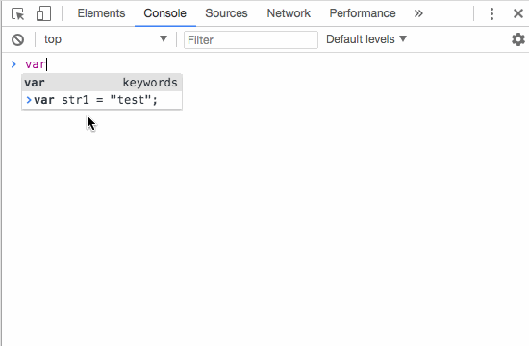The image size is (529, 346).
Task: Switch to the Elements tab
Action: tap(101, 13)
